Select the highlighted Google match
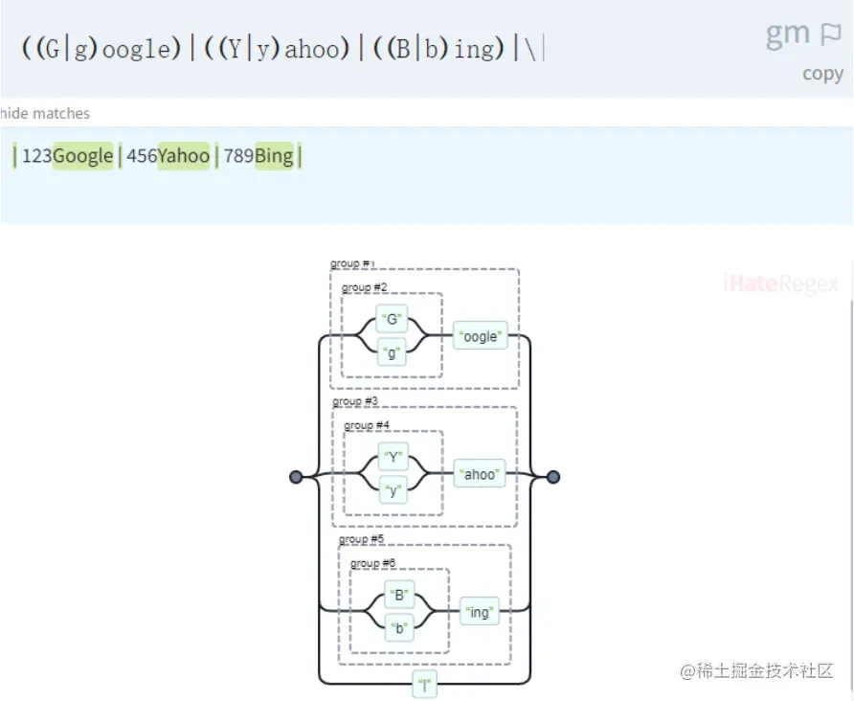This screenshot has height=701, width=854. click(82, 155)
